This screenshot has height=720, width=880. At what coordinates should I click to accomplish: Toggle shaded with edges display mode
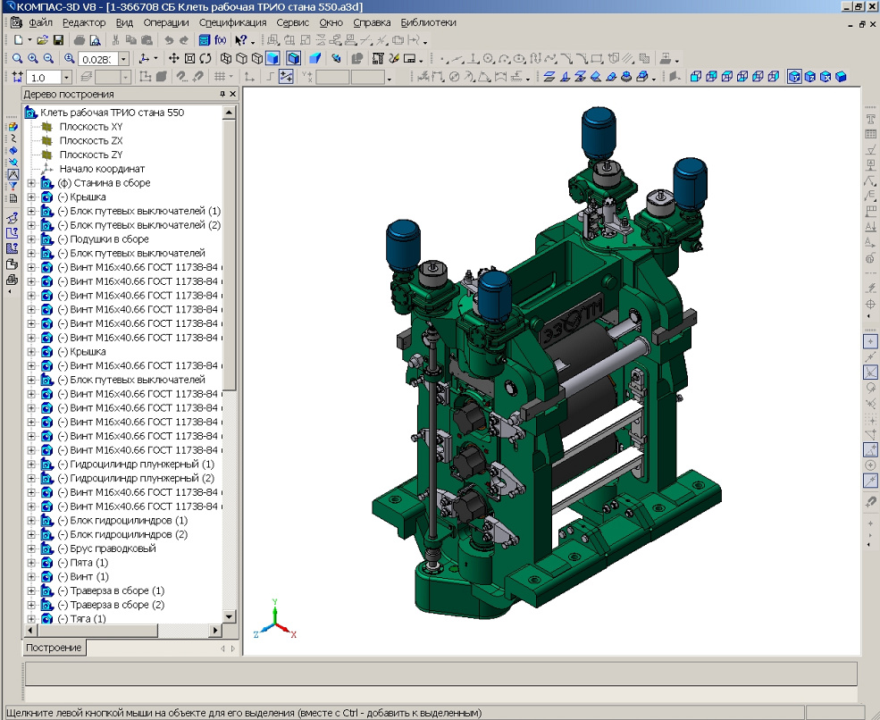click(x=292, y=58)
